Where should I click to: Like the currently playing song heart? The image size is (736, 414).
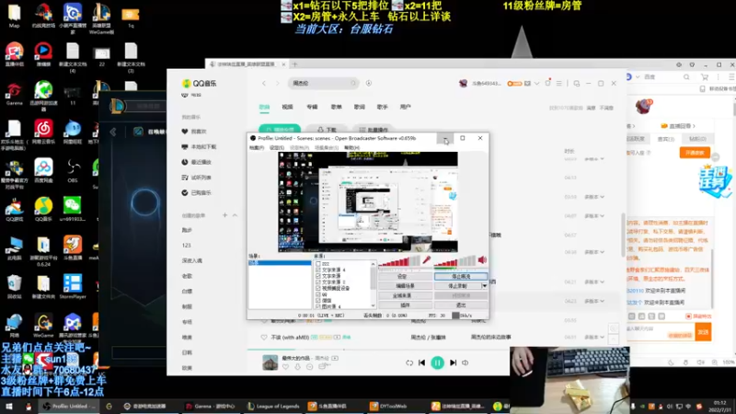285,366
